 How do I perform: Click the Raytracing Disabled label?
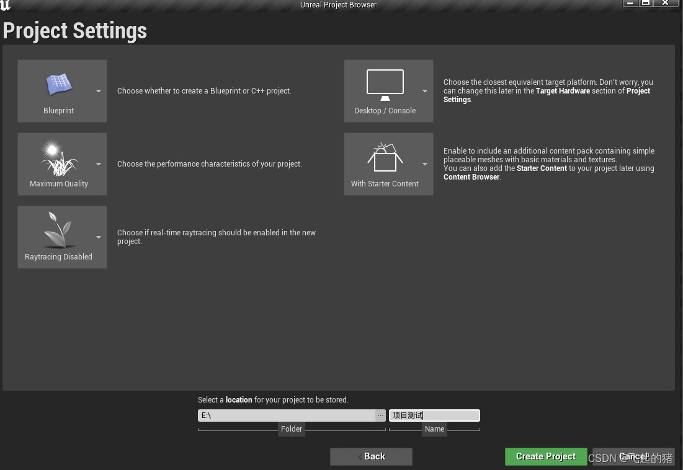(x=58, y=256)
